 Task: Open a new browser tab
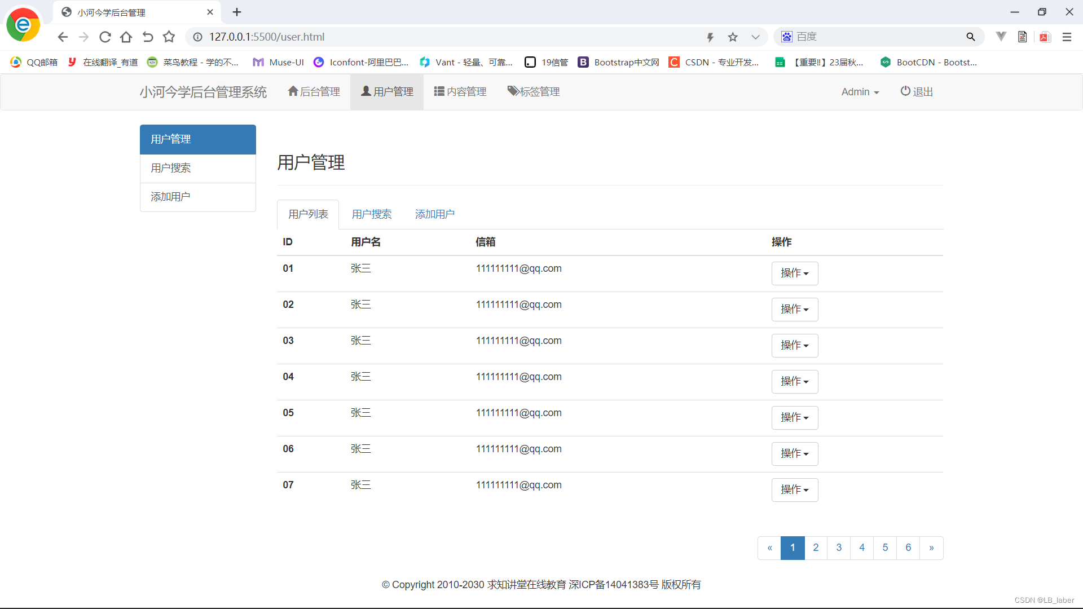click(237, 12)
